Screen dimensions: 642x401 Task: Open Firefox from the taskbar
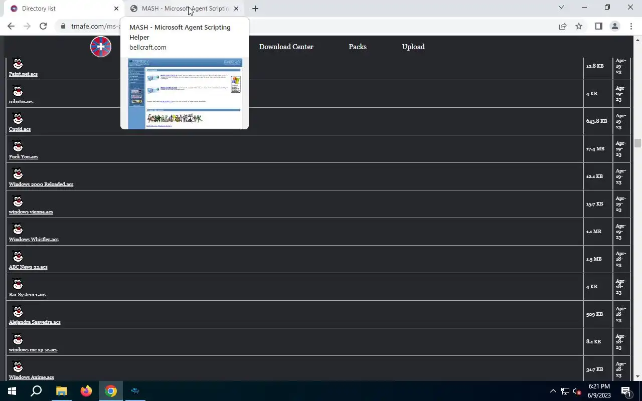coord(86,391)
